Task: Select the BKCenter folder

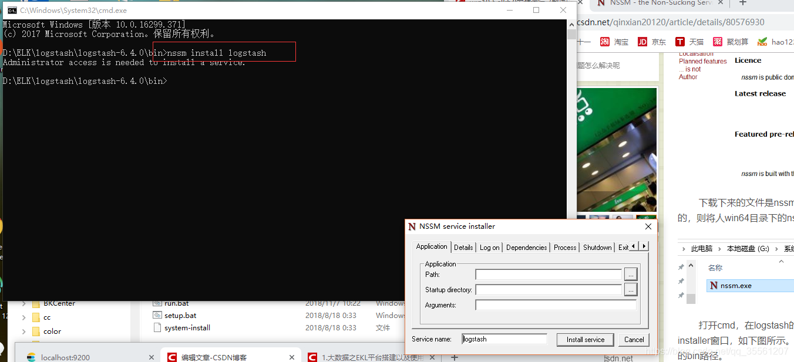Action: [x=59, y=303]
